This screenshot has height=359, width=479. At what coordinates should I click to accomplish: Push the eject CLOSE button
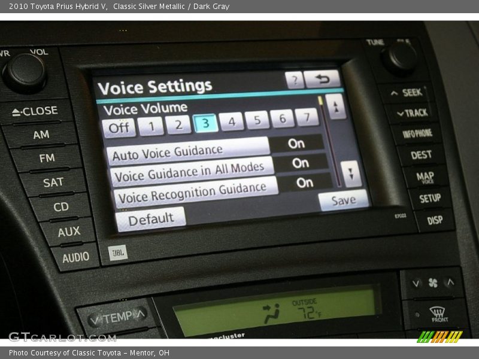coord(35,111)
